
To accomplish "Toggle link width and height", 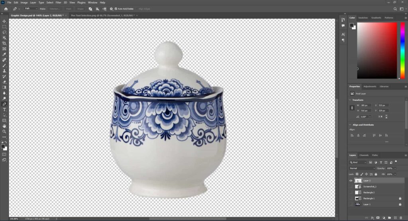I will [x=352, y=108].
